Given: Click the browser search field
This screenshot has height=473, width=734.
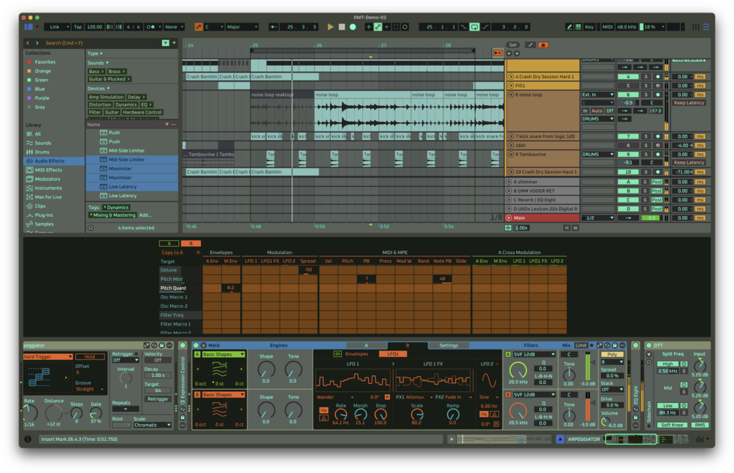Looking at the screenshot, I should coord(101,43).
